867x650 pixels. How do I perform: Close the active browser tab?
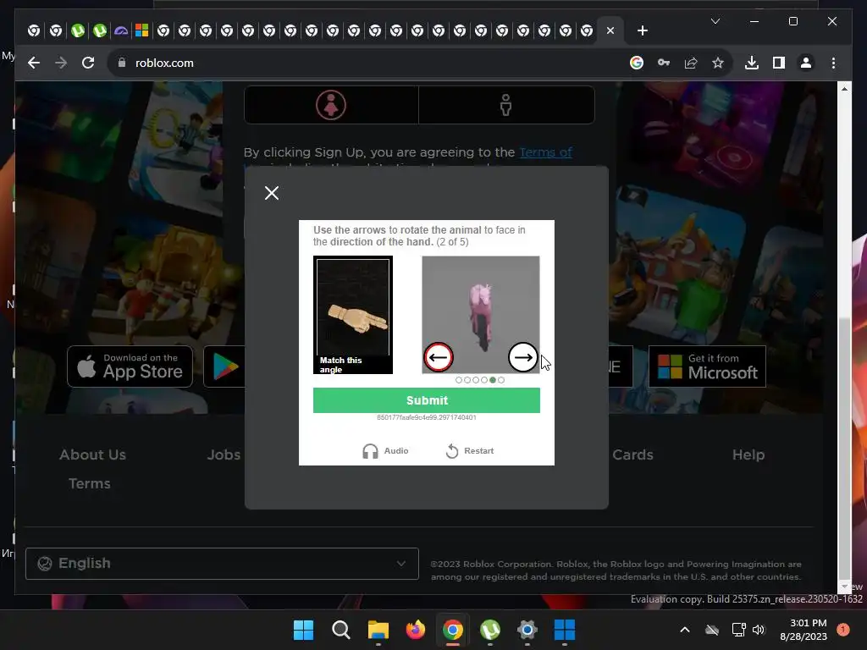tap(610, 30)
